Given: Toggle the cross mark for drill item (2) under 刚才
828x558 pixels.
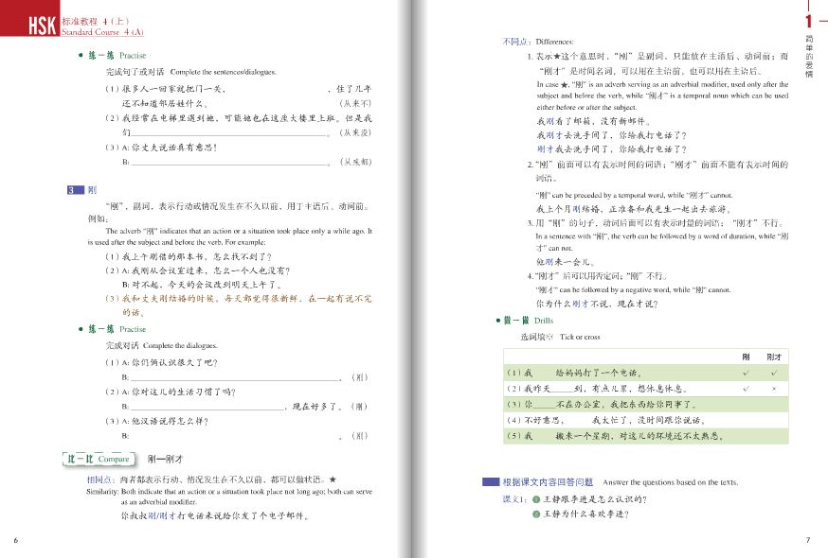Looking at the screenshot, I should tap(775, 388).
